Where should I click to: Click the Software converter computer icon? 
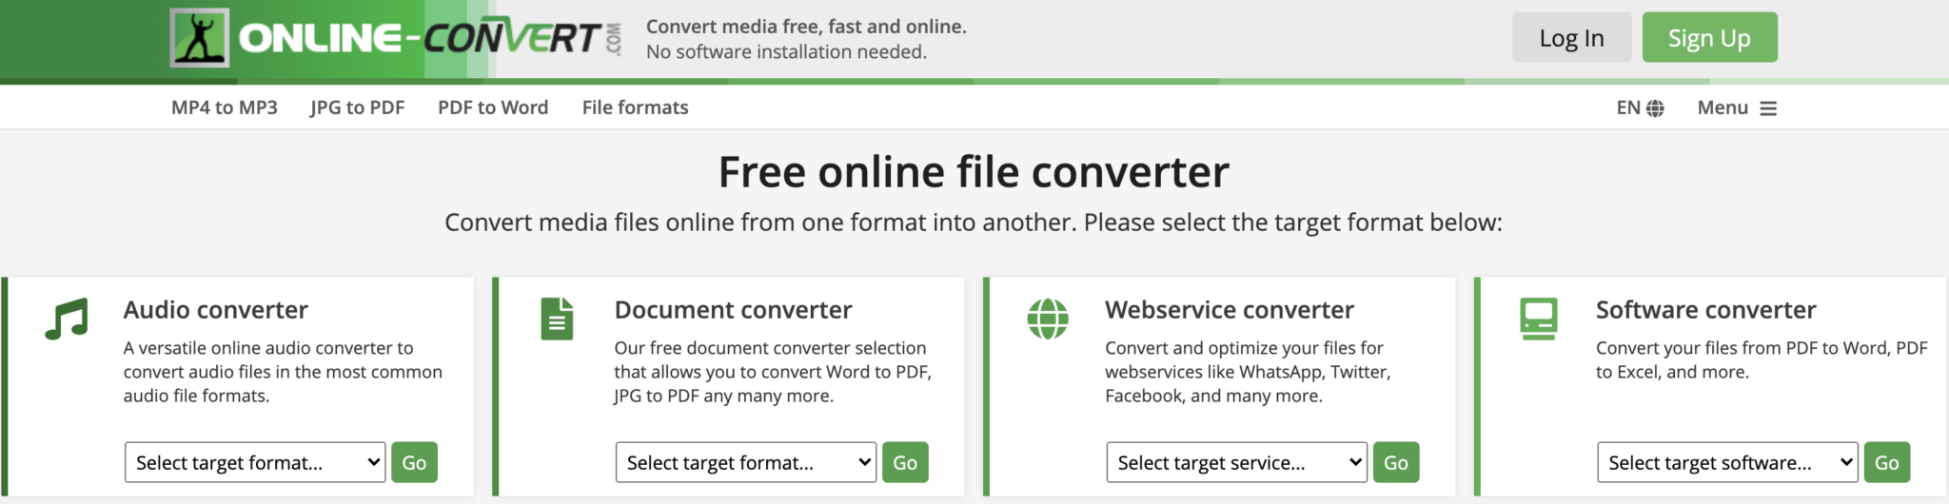(1538, 319)
